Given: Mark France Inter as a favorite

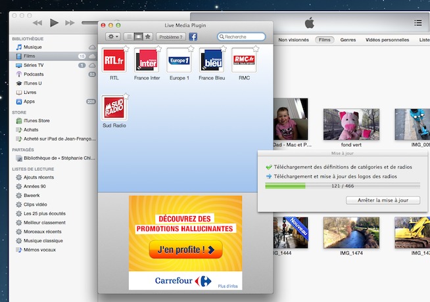Looking at the screenshot, I should [x=158, y=49].
